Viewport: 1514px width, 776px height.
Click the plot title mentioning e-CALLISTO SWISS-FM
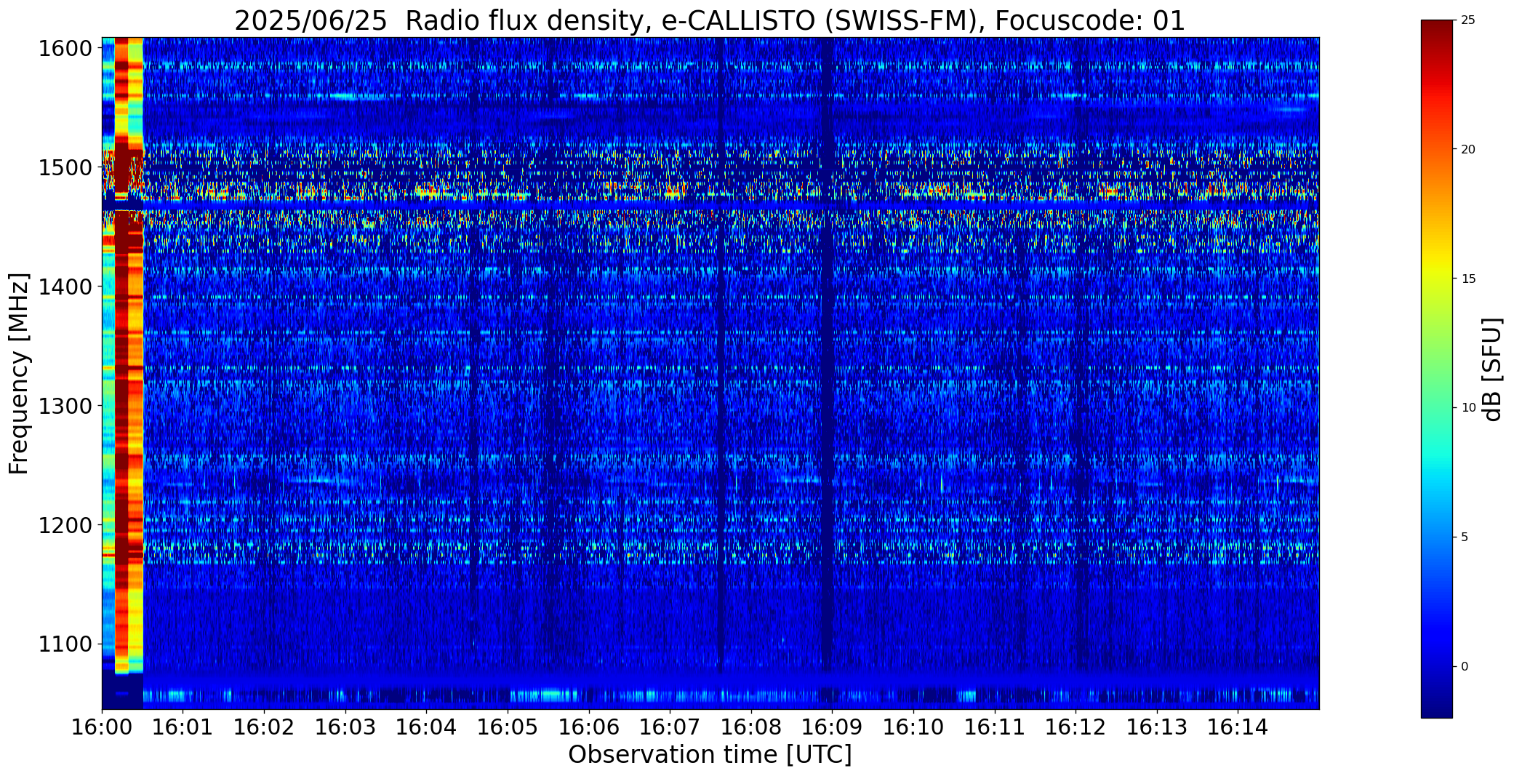coord(710,21)
